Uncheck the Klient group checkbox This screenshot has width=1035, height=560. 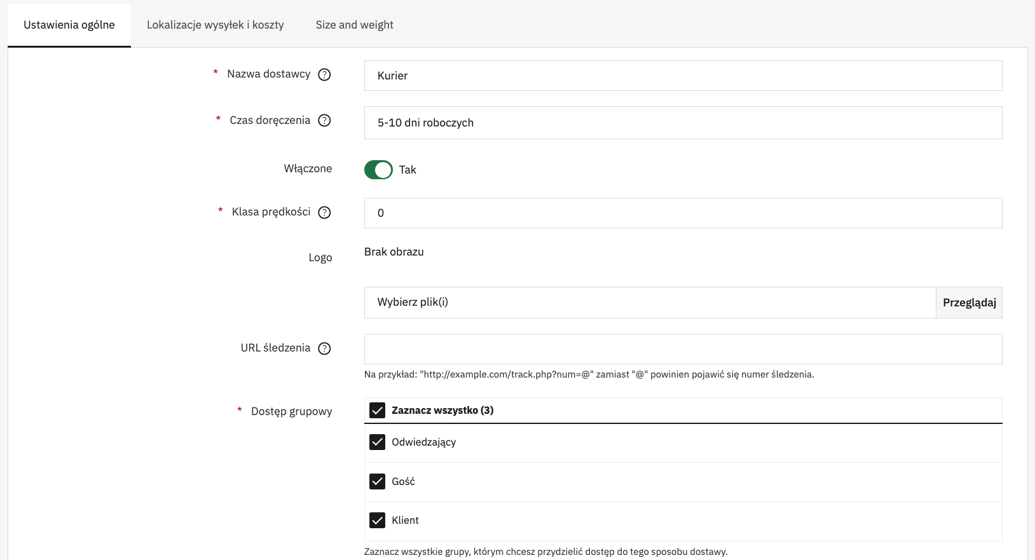(378, 521)
